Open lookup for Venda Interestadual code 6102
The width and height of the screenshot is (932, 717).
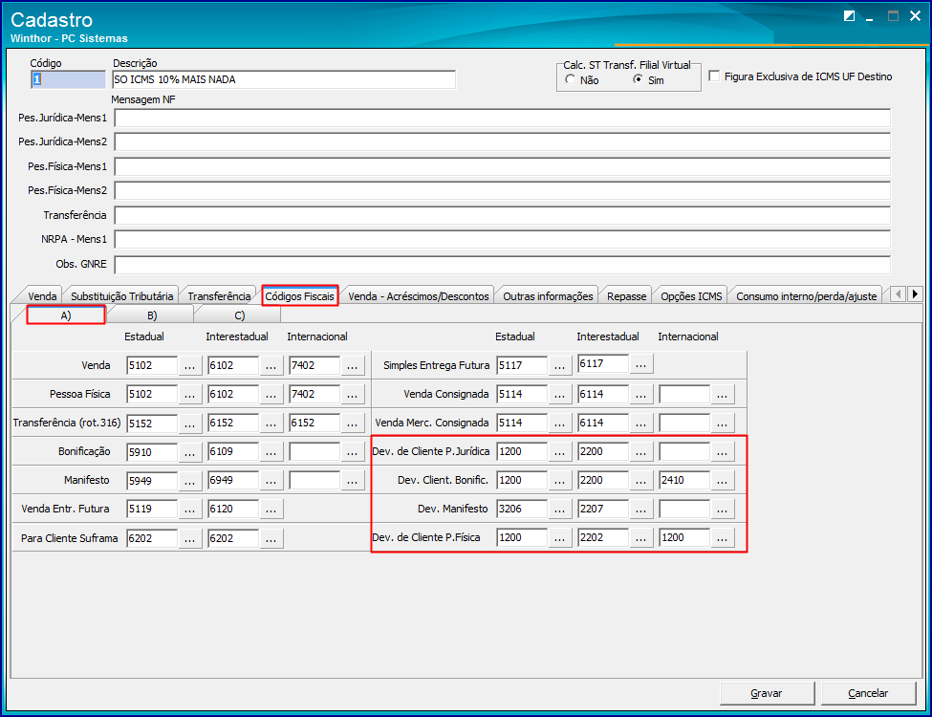tap(271, 366)
